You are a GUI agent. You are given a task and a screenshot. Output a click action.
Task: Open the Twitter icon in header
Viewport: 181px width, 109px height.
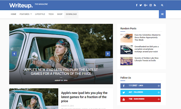coord(141,5)
